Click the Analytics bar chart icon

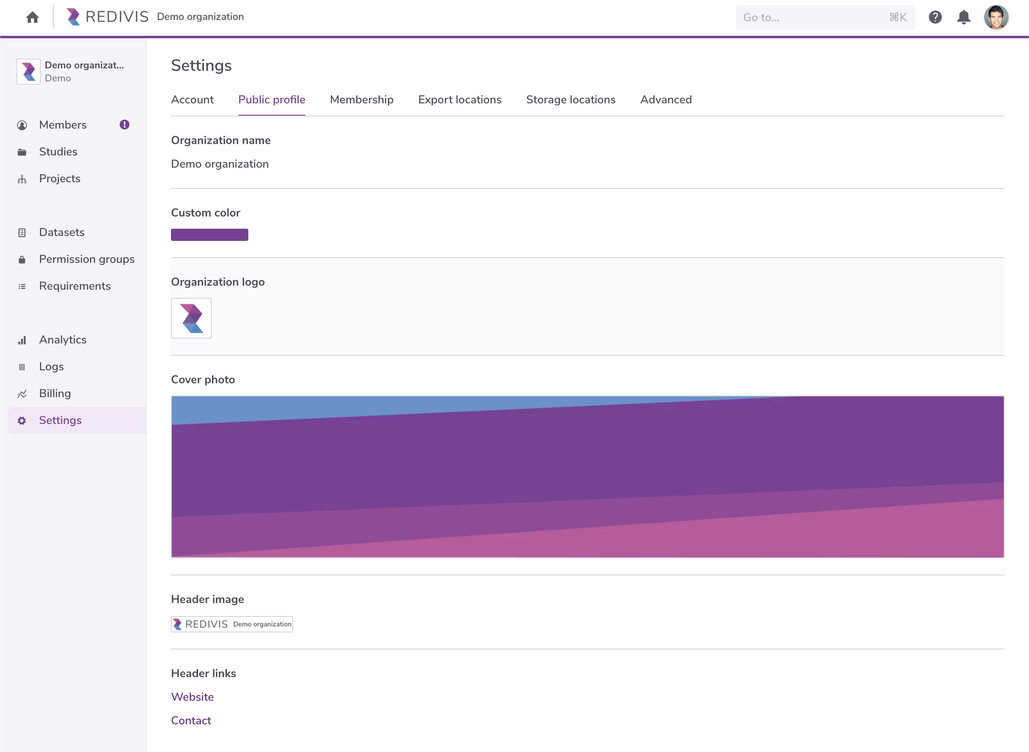(x=22, y=340)
